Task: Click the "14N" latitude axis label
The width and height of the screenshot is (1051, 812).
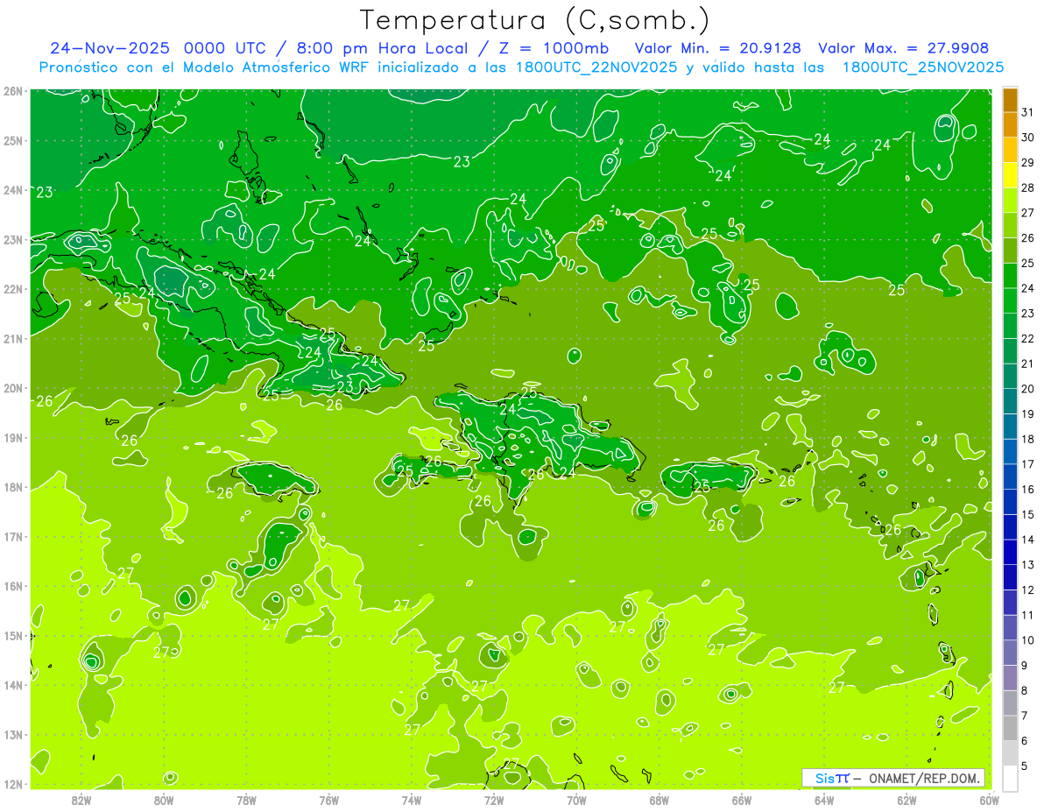Action: (13, 685)
